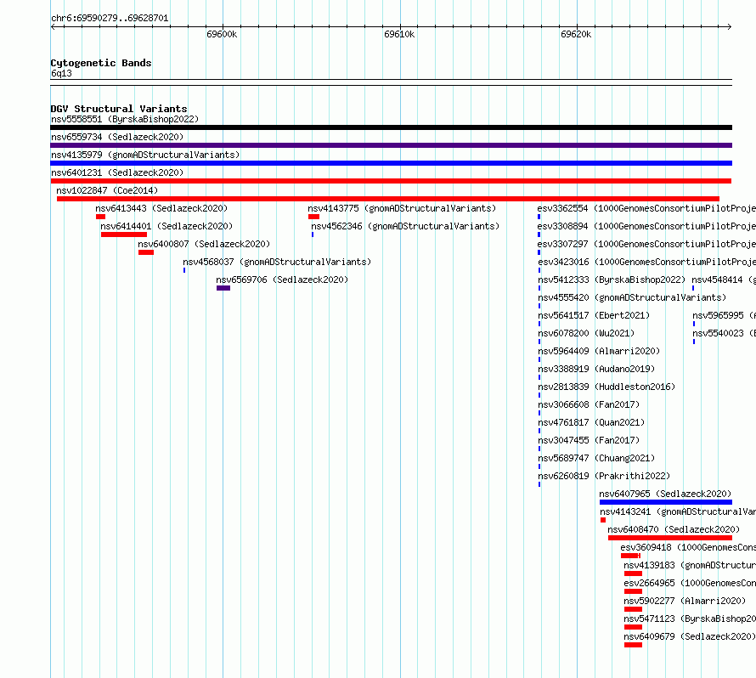The height and width of the screenshot is (678, 756).
Task: Click esv3362554 variant label
Action: [646, 208]
